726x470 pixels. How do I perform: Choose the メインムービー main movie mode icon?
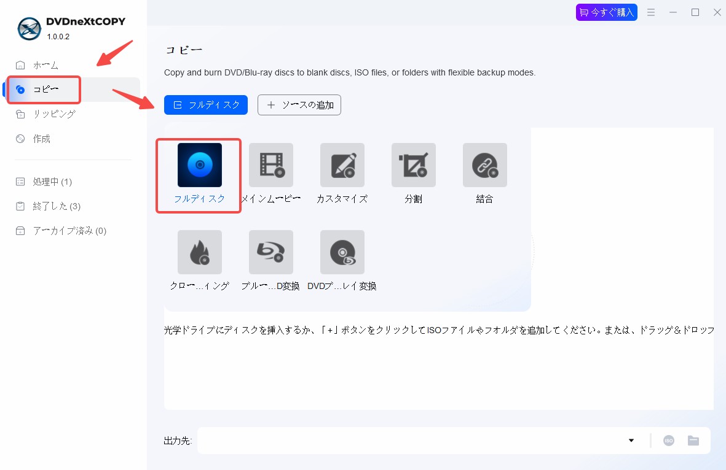coord(271,165)
